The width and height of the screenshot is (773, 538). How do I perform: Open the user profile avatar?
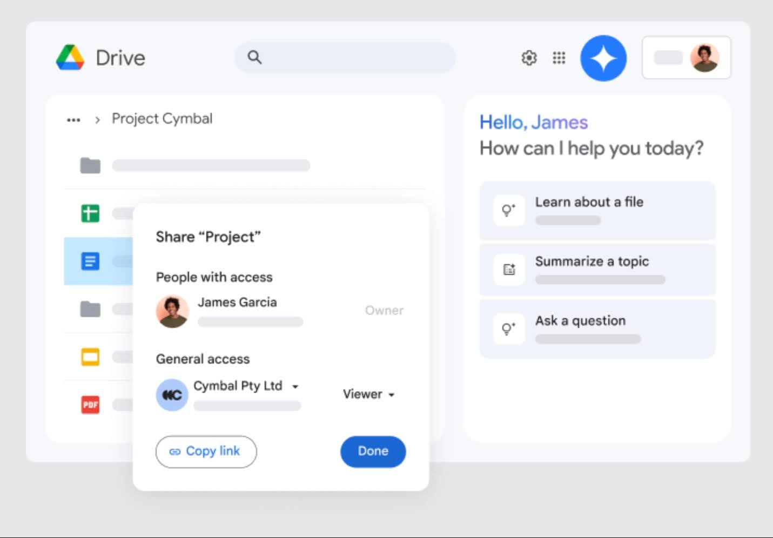point(705,57)
